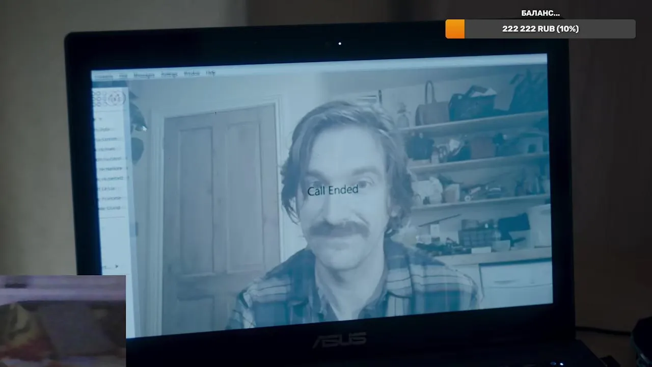Open the Window menu
652x367 pixels.
(192, 74)
